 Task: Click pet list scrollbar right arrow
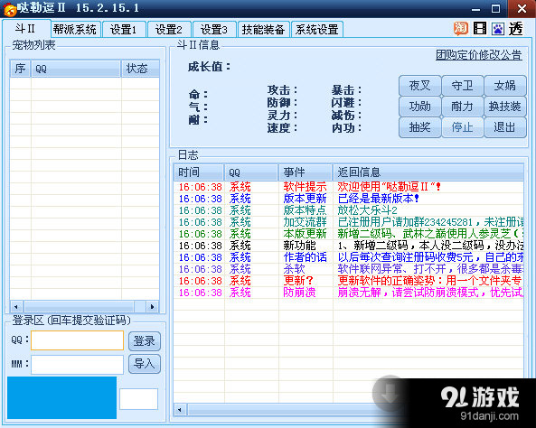point(153,306)
